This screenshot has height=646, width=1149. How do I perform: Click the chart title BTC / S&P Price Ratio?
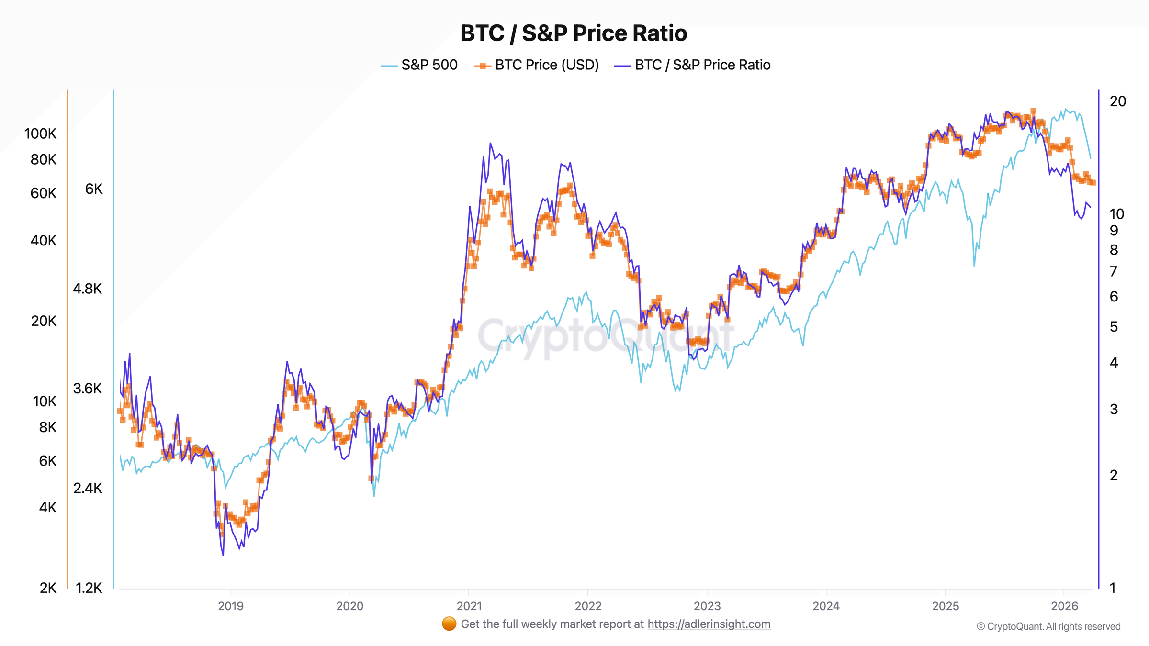pyautogui.click(x=574, y=33)
